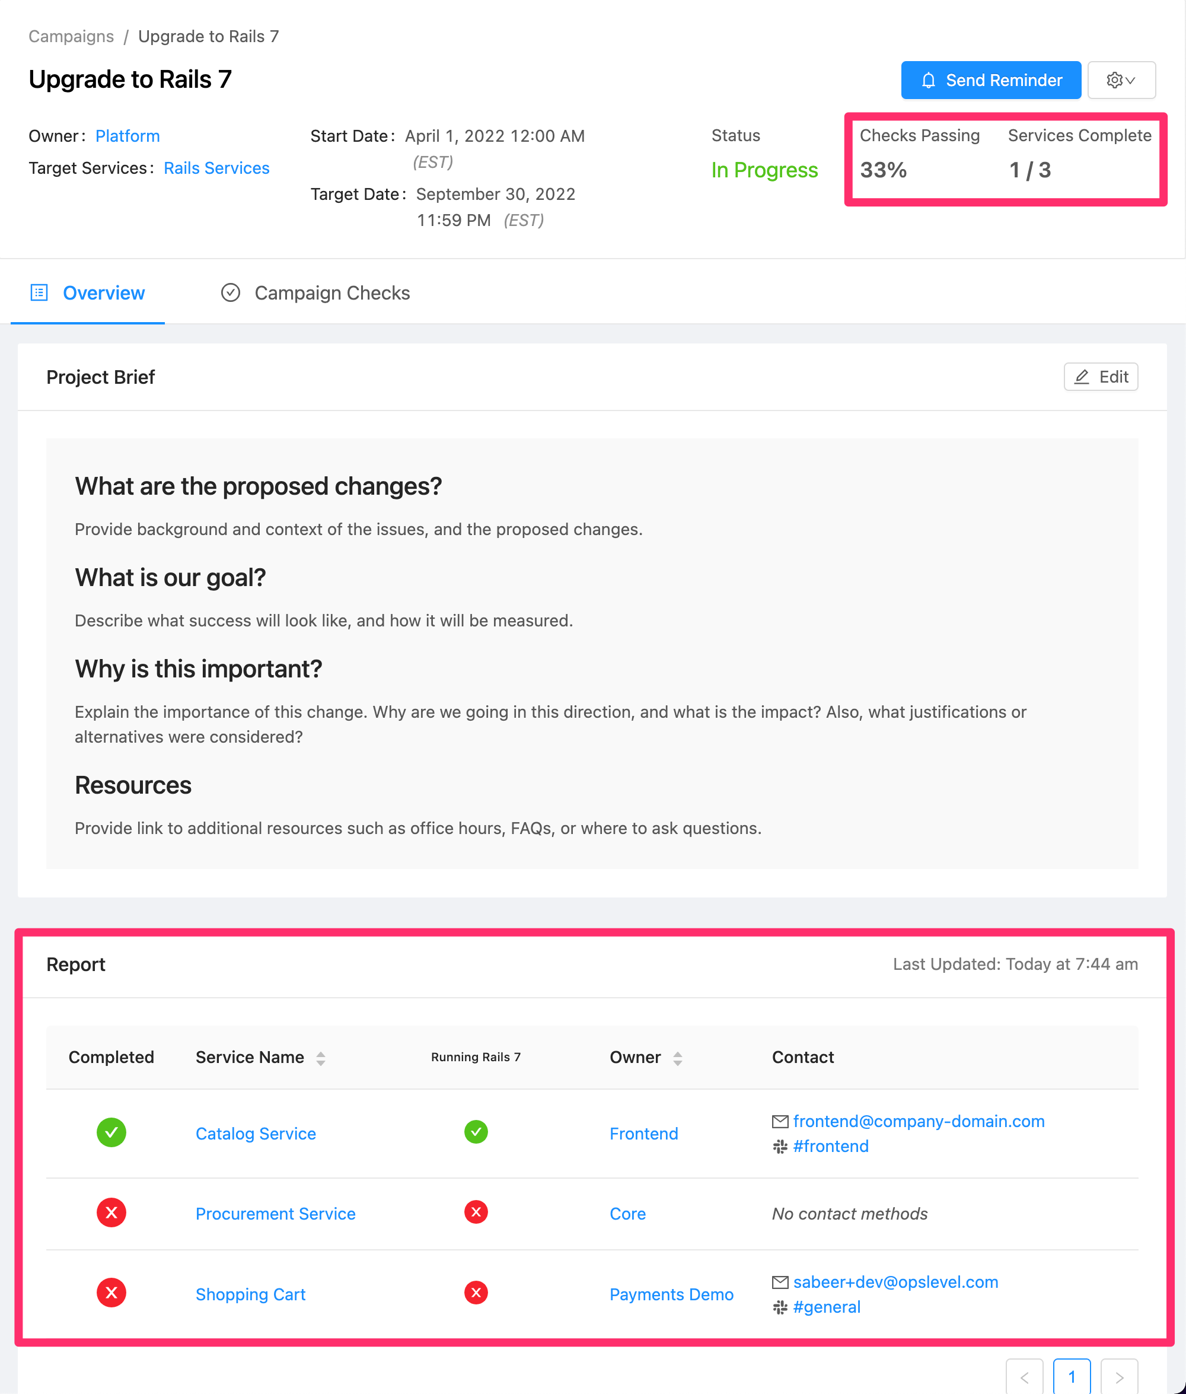Click the Slack icon beside #frontend
This screenshot has width=1186, height=1394.
click(x=780, y=1146)
